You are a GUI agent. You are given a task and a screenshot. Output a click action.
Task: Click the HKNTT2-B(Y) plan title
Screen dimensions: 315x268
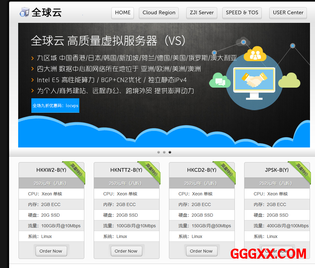tap(126, 170)
